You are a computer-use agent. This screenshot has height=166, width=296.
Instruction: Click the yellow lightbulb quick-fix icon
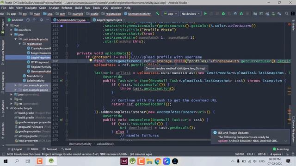(91, 60)
